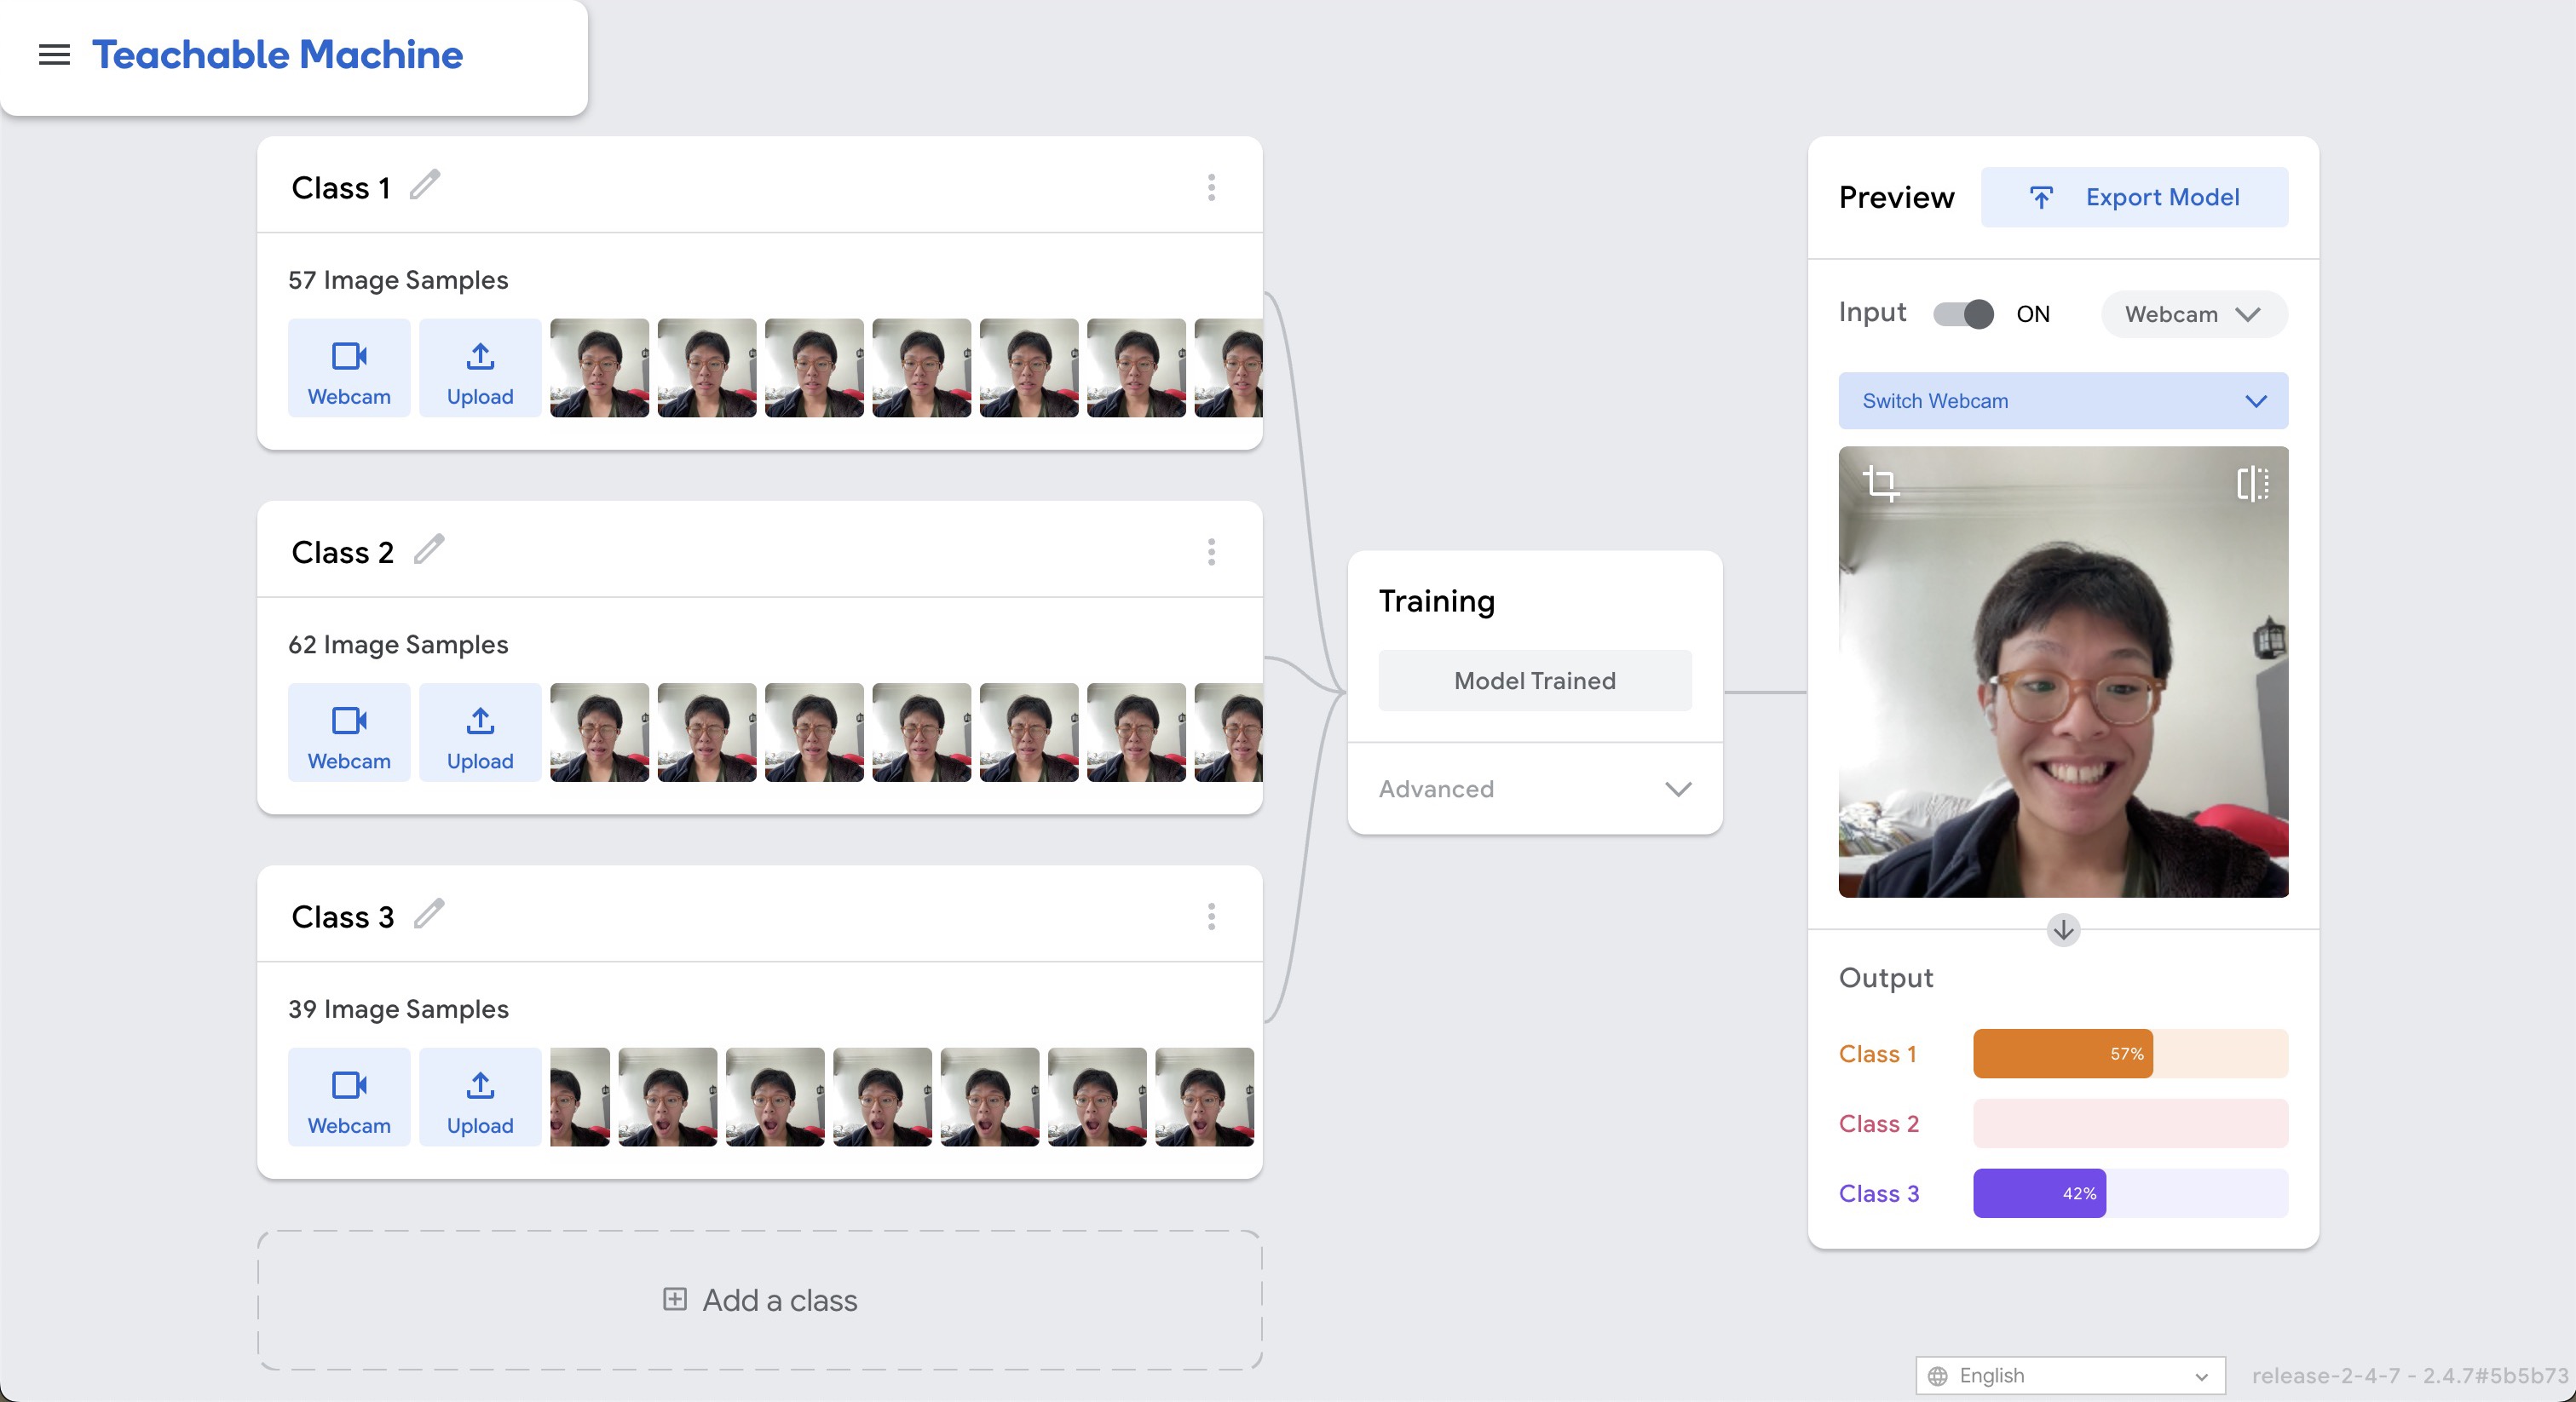Open the hamburger menu next to Teachable Machine
This screenshot has height=1402, width=2576.
point(54,55)
